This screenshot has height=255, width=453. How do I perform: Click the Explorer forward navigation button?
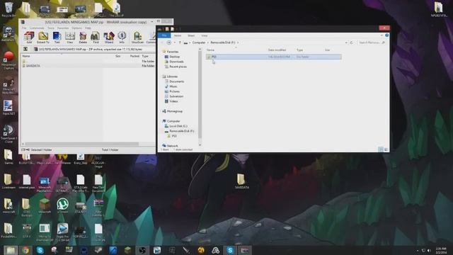tap(169, 42)
